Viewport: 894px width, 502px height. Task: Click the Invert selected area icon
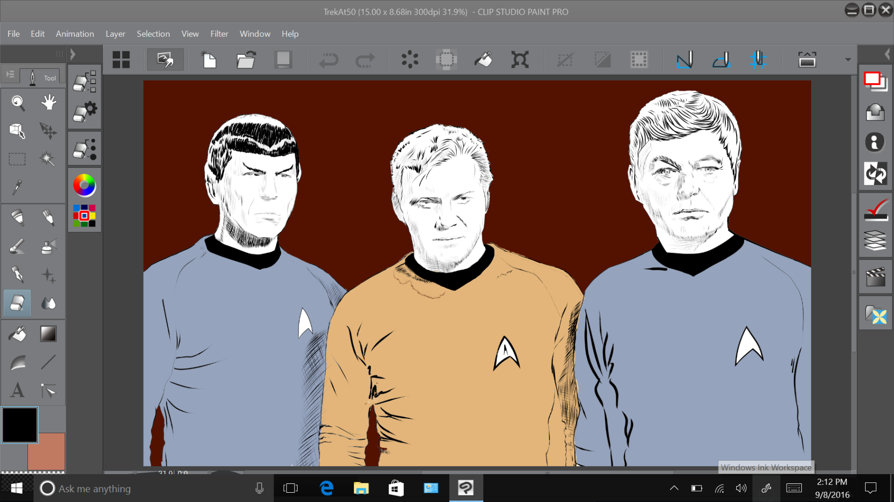pyautogui.click(x=602, y=60)
